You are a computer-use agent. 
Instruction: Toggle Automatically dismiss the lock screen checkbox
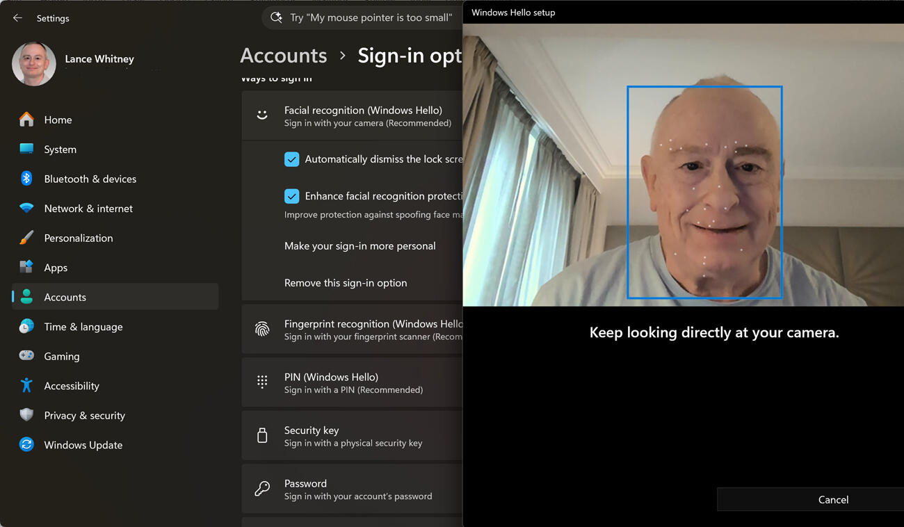click(x=292, y=159)
